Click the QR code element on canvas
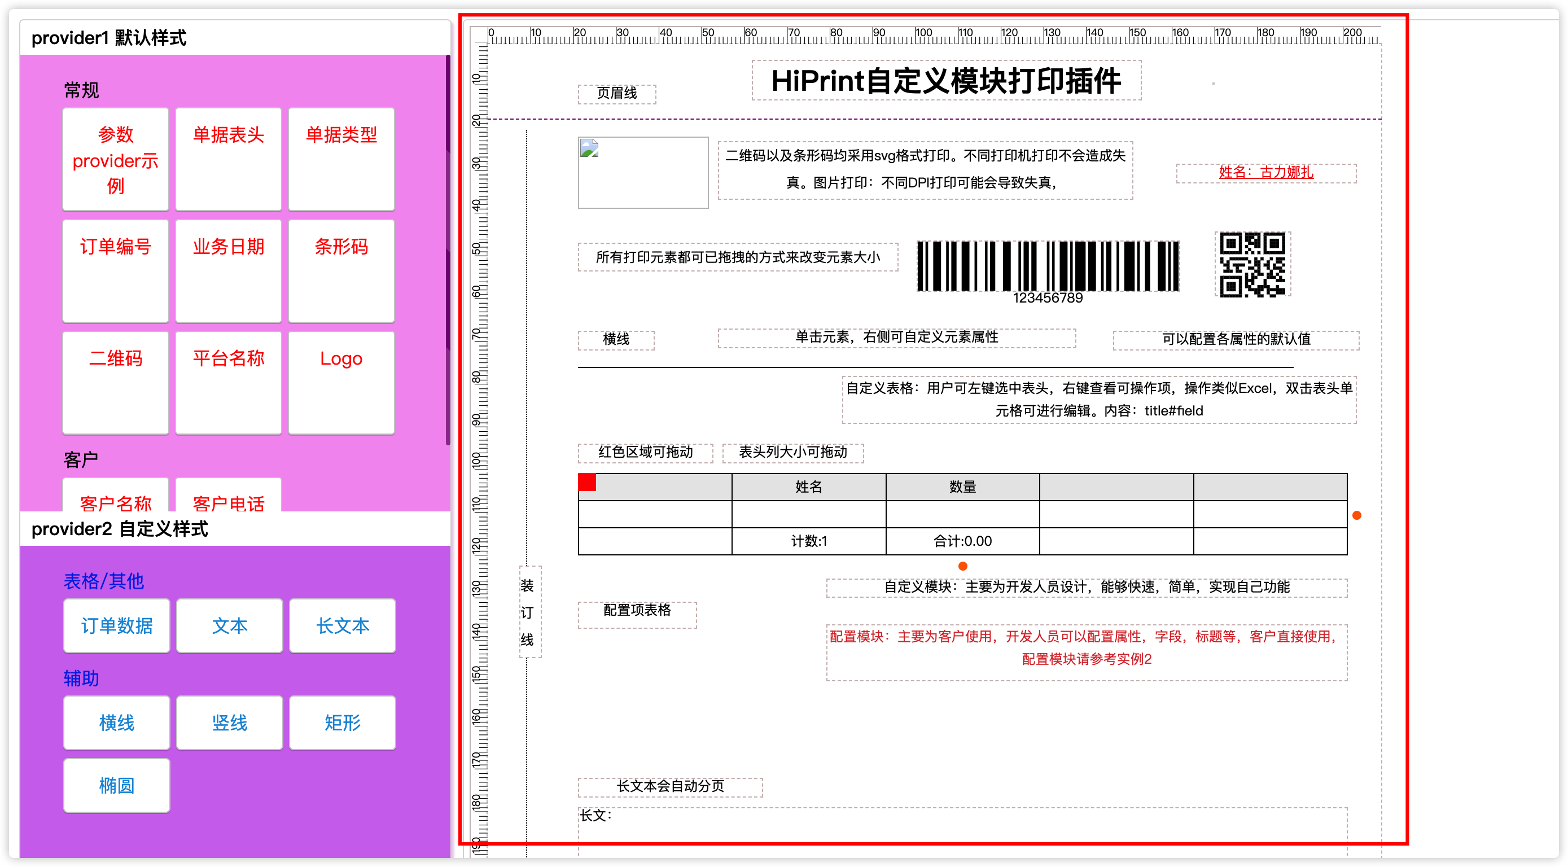The width and height of the screenshot is (1568, 867). 1252,264
